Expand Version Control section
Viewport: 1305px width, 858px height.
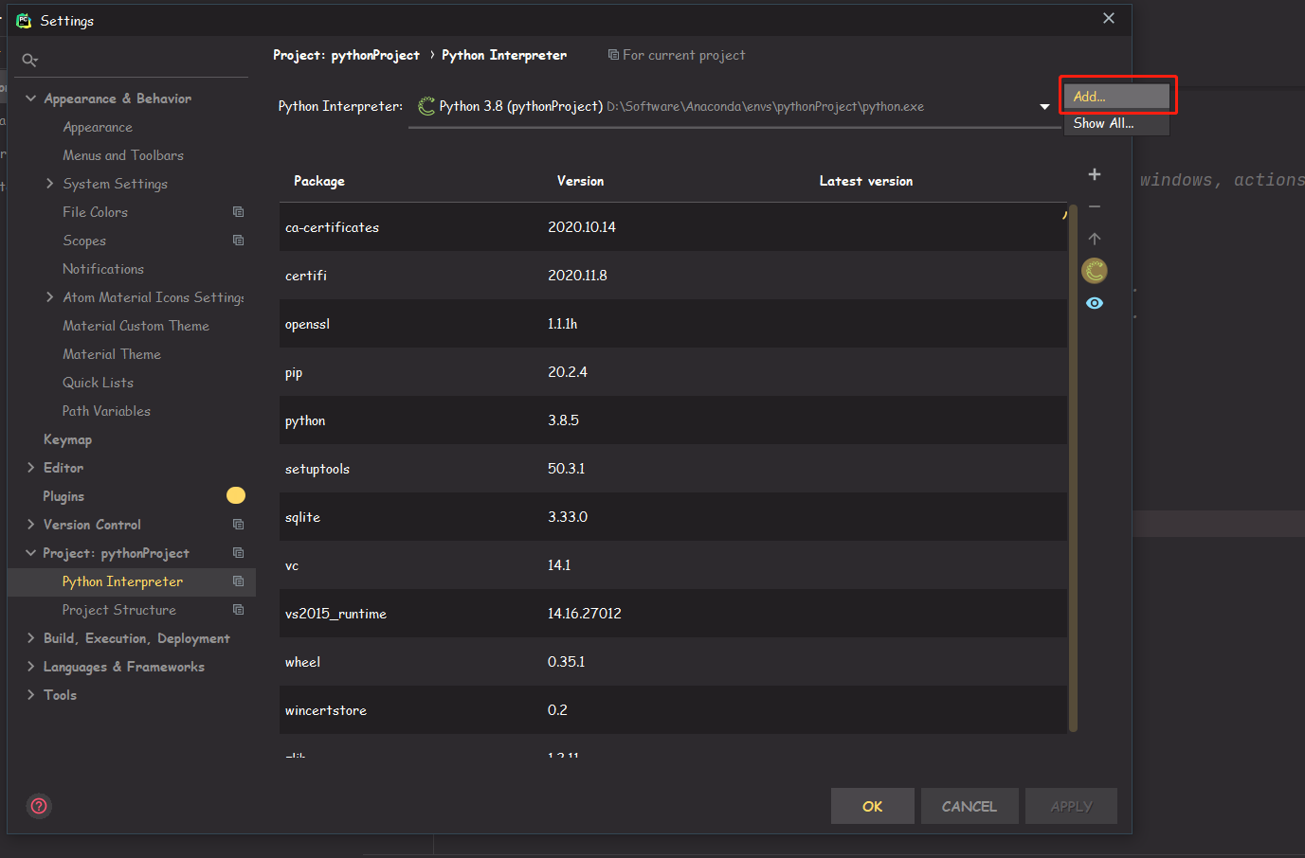coord(31,525)
